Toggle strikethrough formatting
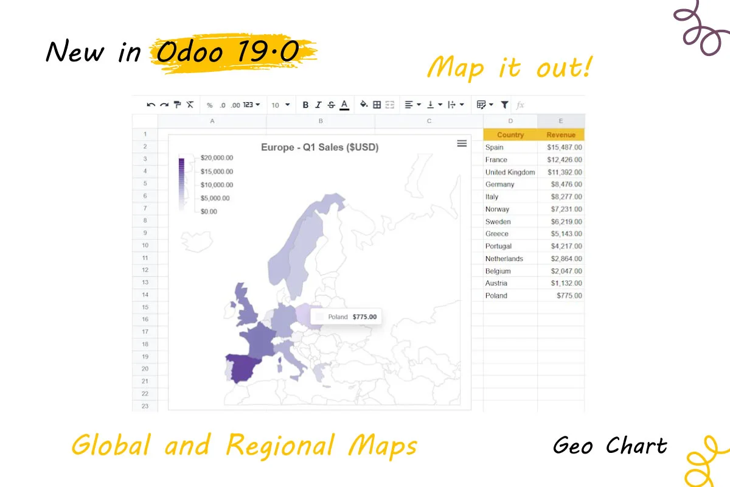The width and height of the screenshot is (730, 487). click(331, 105)
